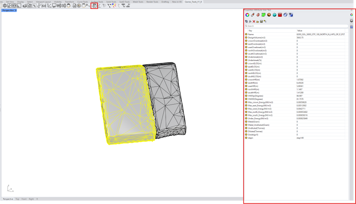The width and height of the screenshot is (356, 204).
Task: Open the Mesh Tools toolbar tab
Action: tap(138, 2)
